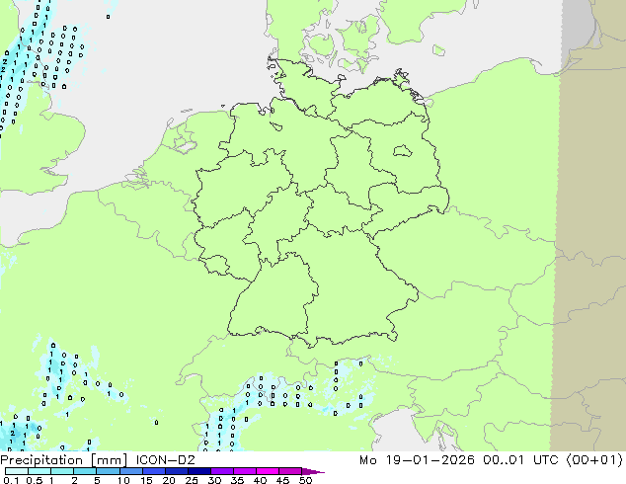
Task: Click the '0.5' scale label
Action: [x=35, y=480]
